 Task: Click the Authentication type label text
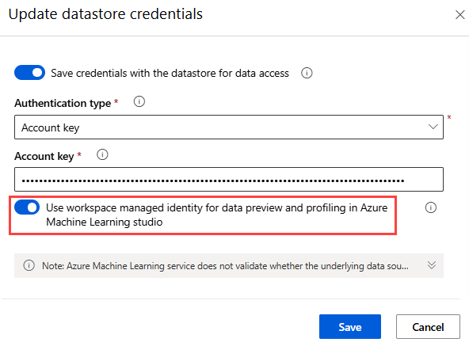63,103
